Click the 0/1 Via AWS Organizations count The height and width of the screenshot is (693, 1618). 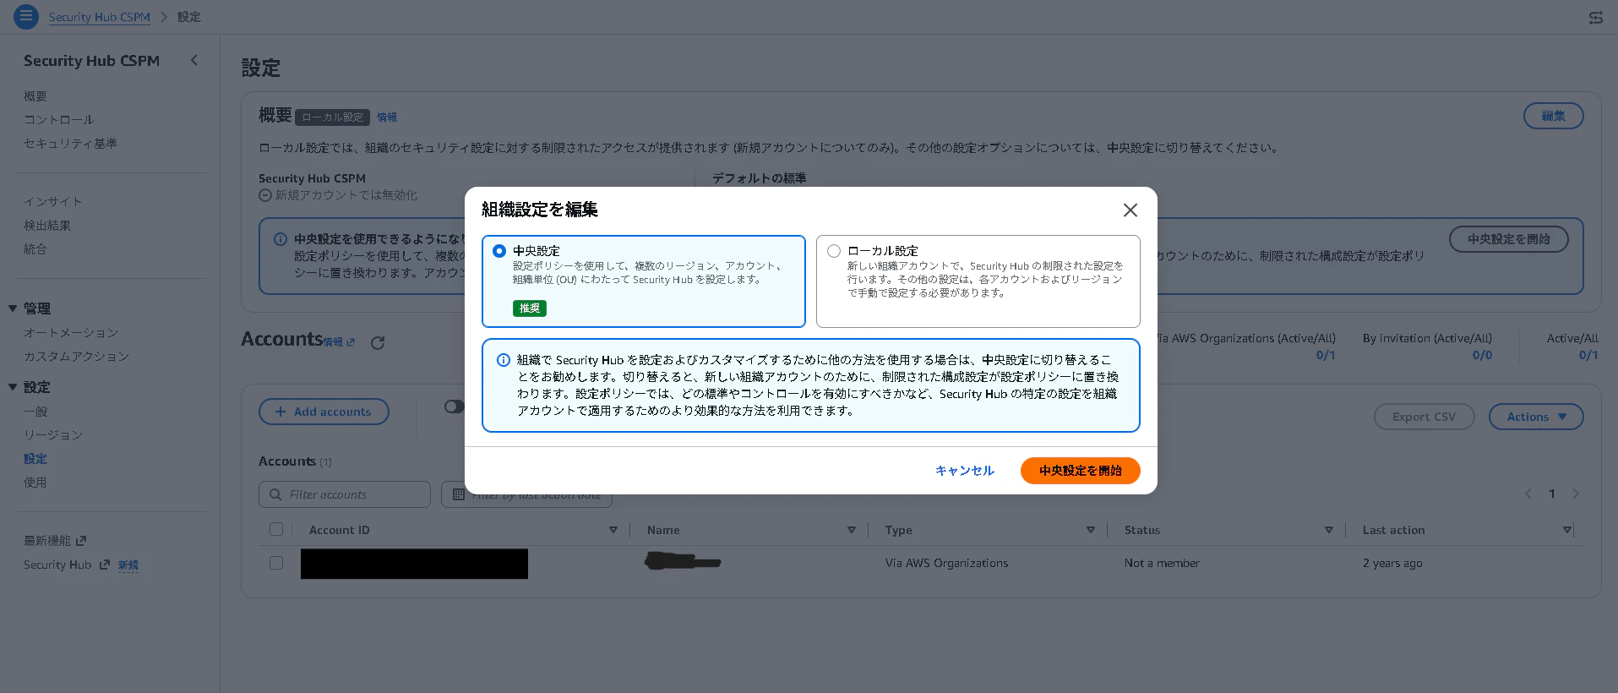(x=1326, y=355)
